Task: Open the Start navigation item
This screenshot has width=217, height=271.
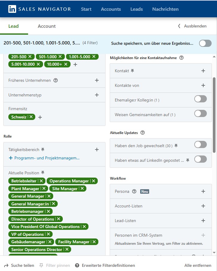Action: coord(86,9)
